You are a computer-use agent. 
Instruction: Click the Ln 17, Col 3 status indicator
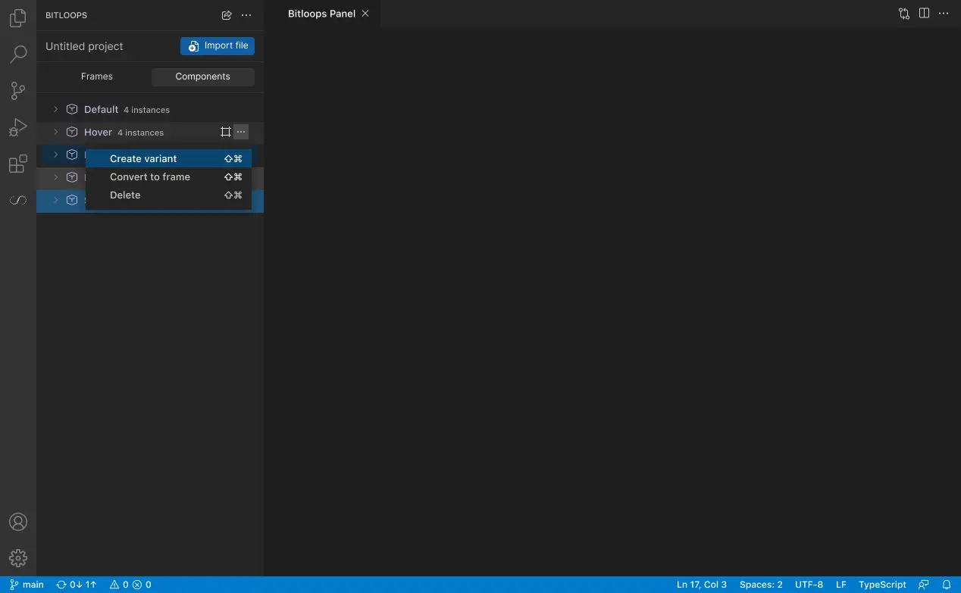point(701,584)
